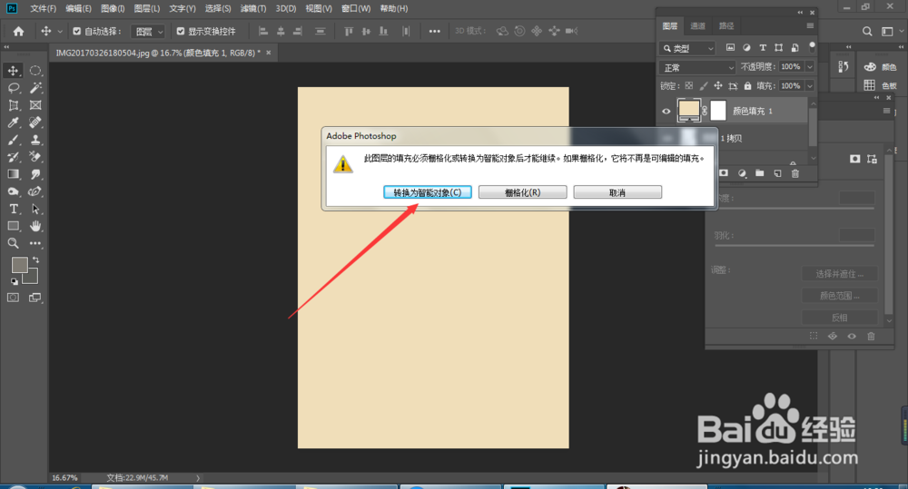Toggle layer filtering switch on or off
Image resolution: width=908 pixels, height=489 pixels.
(x=812, y=46)
